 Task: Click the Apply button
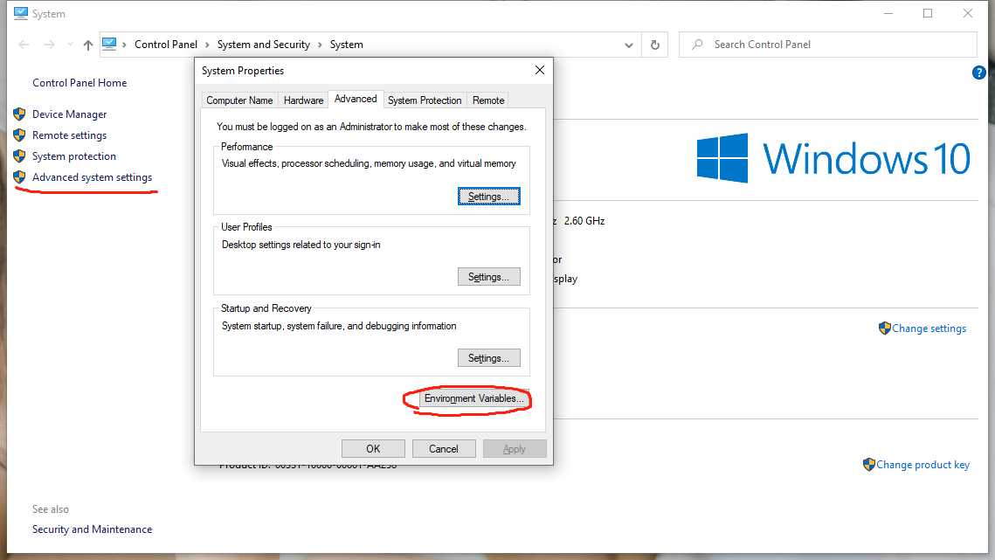515,449
